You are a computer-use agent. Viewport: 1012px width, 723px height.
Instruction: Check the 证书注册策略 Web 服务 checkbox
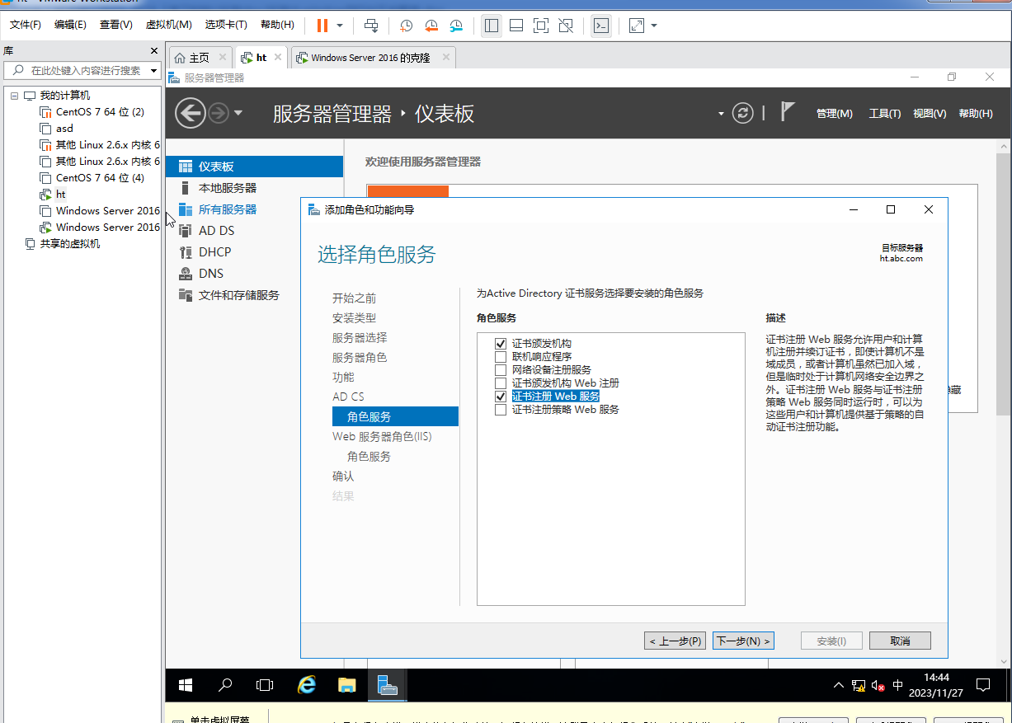click(501, 409)
